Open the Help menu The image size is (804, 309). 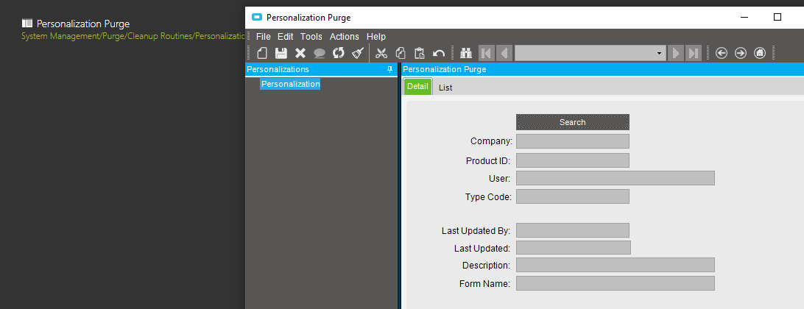point(375,36)
